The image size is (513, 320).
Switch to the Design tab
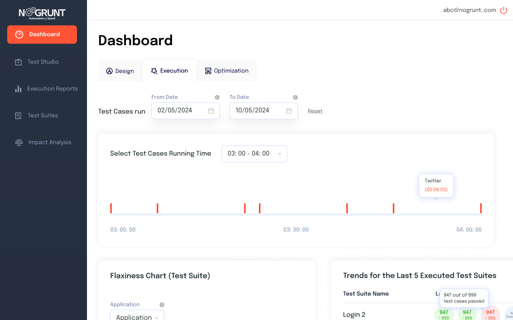[x=120, y=70]
